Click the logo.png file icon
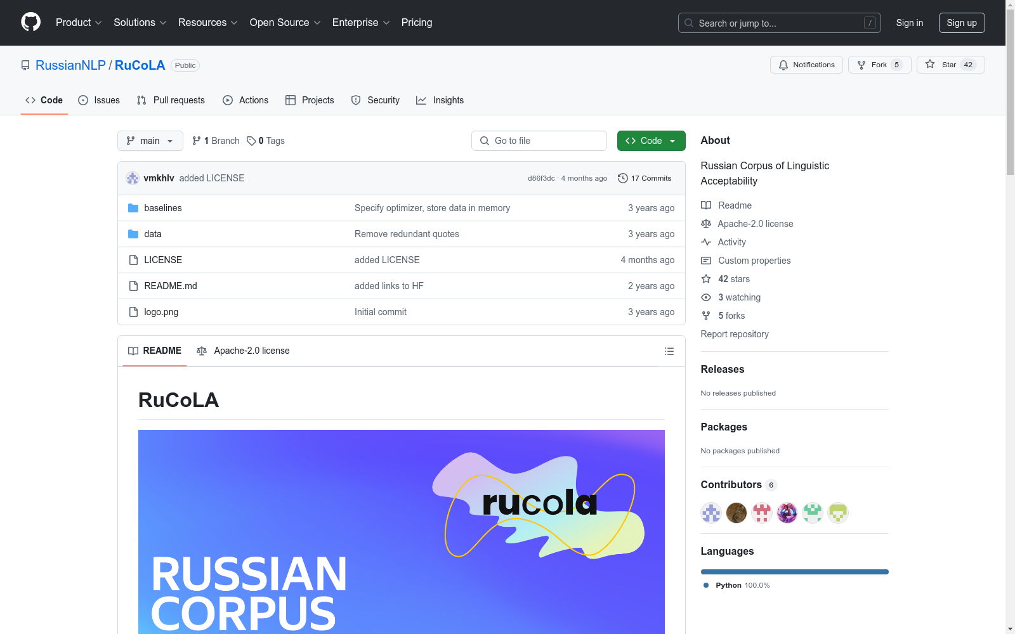The height and width of the screenshot is (634, 1015). (133, 312)
